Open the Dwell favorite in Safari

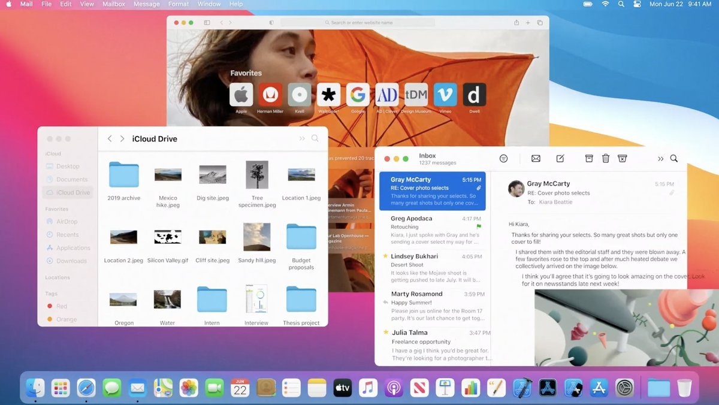click(x=474, y=95)
